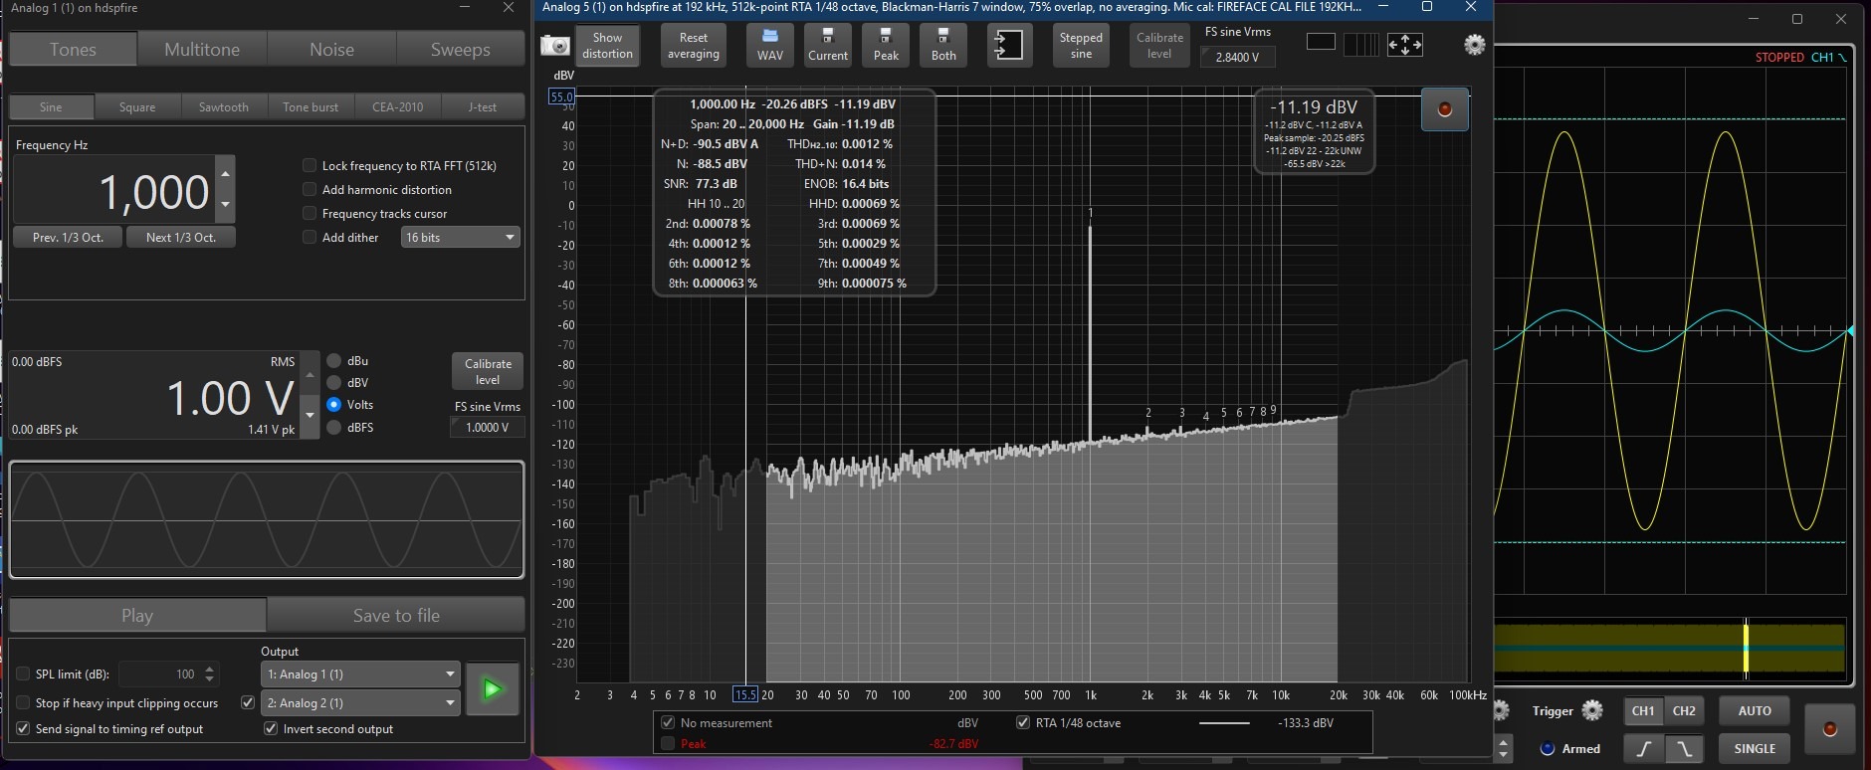Toggle the SPL limit (dB) checkbox
Image resolution: width=1871 pixels, height=770 pixels.
23,674
